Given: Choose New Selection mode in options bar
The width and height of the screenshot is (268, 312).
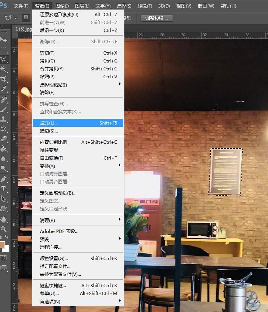Looking at the screenshot, I should tap(26, 18).
